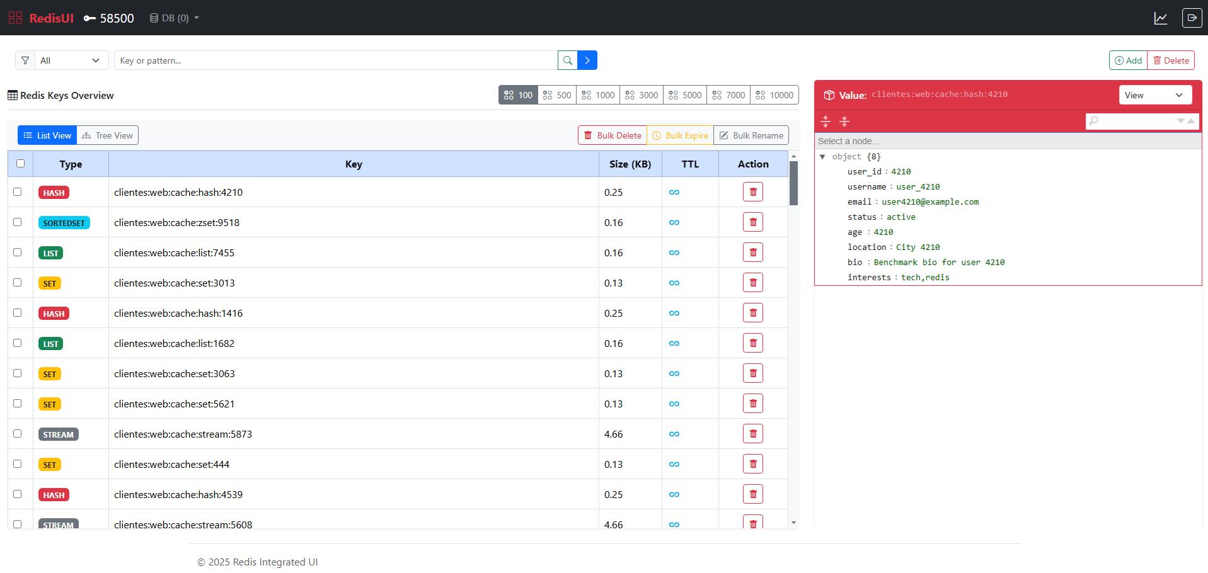
Task: Switch to Tree View
Action: point(107,135)
